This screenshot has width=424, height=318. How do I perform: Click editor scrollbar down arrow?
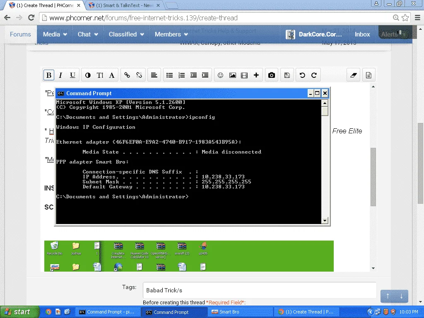tap(373, 268)
